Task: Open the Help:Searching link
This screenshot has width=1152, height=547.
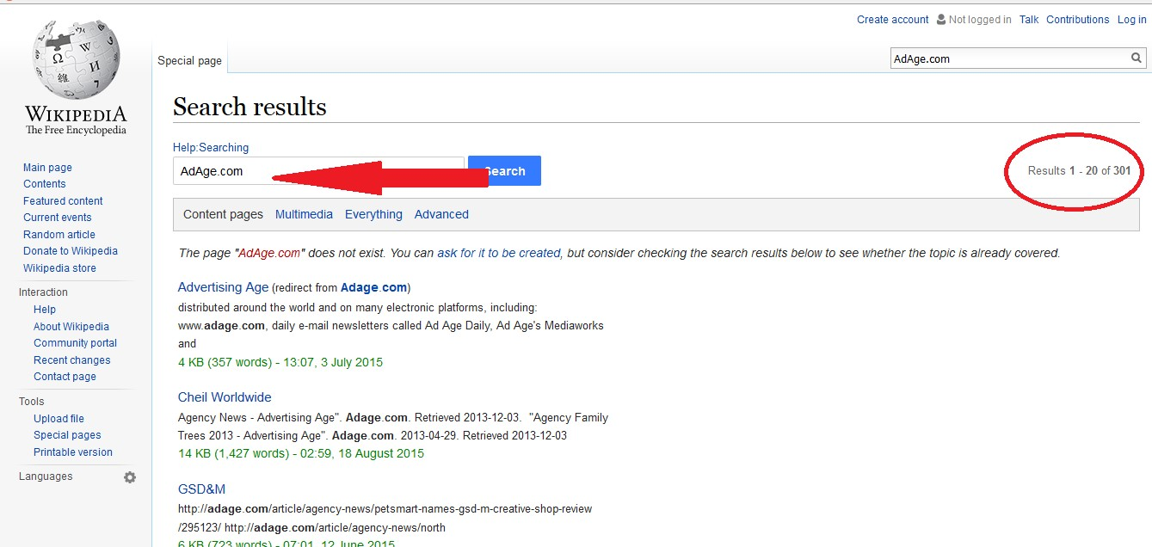Action: click(x=211, y=148)
